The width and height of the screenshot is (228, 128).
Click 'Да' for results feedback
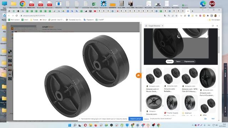pos(205,119)
